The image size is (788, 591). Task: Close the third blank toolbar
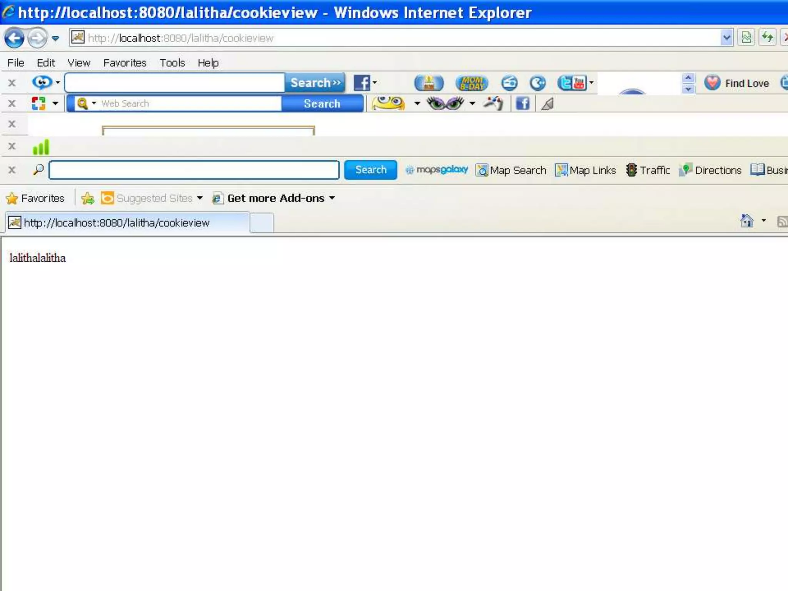click(x=12, y=124)
